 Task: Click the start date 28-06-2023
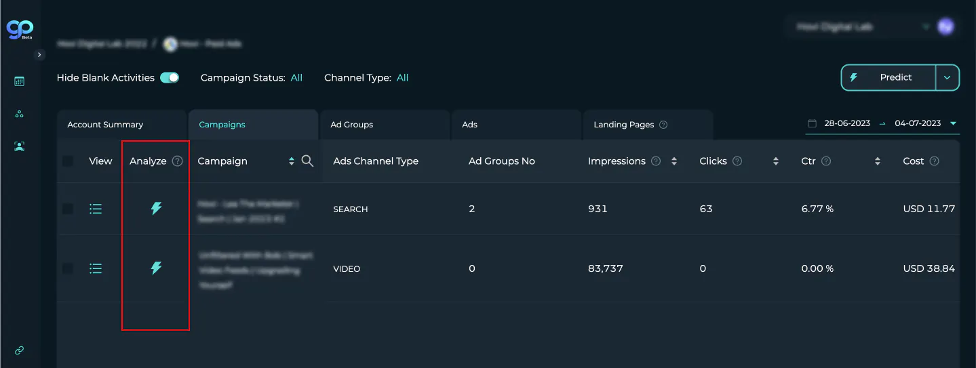point(847,123)
